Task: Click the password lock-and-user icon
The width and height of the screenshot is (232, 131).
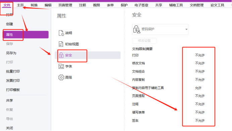Action: coord(136,29)
